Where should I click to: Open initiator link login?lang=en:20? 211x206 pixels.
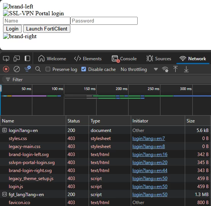150,163
